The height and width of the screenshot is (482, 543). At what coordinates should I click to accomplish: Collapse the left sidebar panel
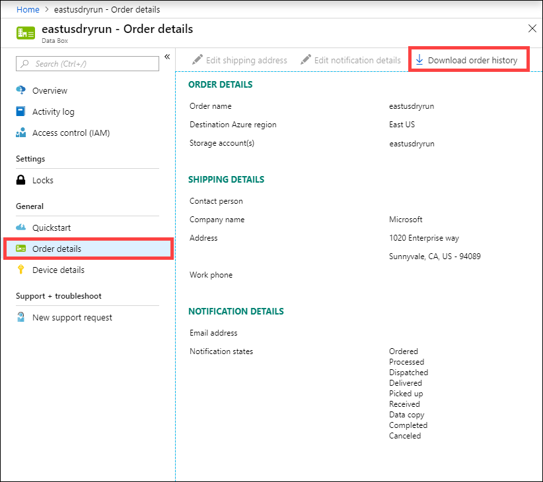click(x=167, y=56)
